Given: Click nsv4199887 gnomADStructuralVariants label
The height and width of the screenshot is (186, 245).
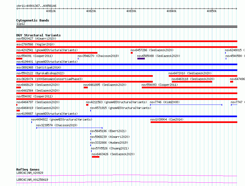Looking at the screenshot, I should pyautogui.click(x=47, y=114).
